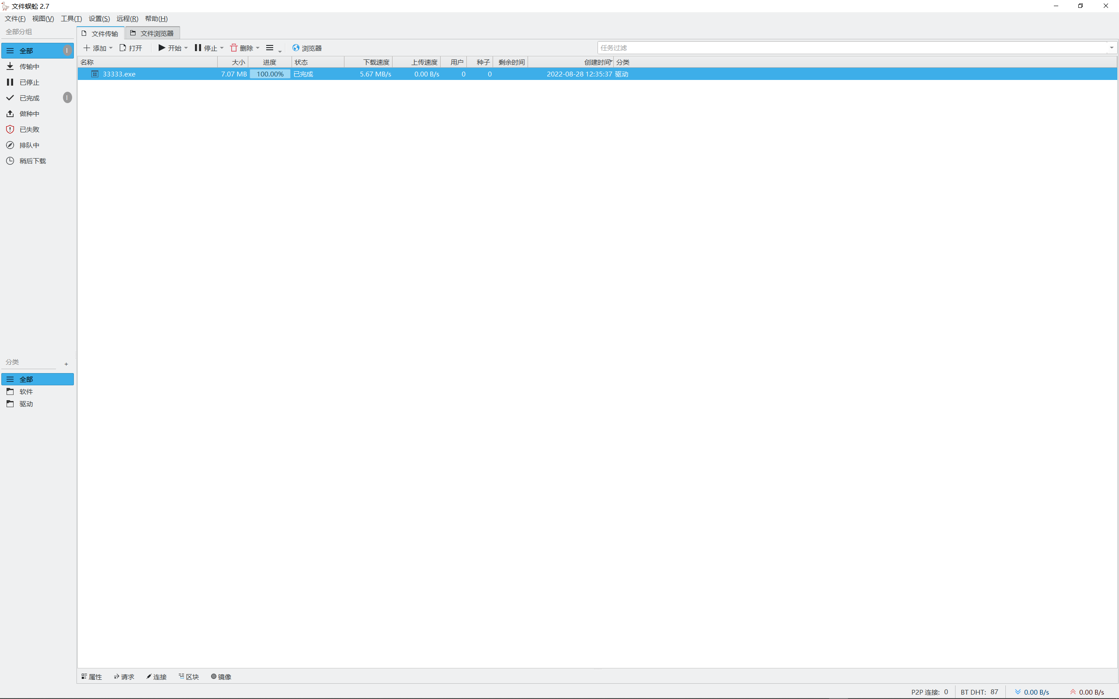Screen dimensions: 1119x699
Task: Select 排队中 in the sidebar
Action: tap(38, 145)
